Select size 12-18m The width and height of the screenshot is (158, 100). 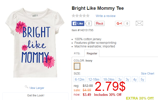pos(94,79)
